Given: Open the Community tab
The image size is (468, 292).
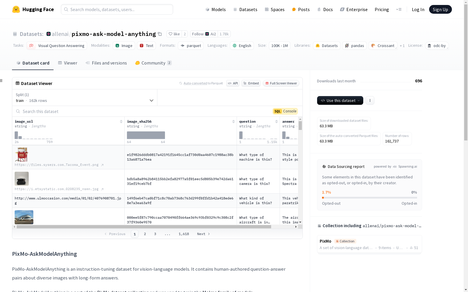Looking at the screenshot, I should (x=153, y=63).
